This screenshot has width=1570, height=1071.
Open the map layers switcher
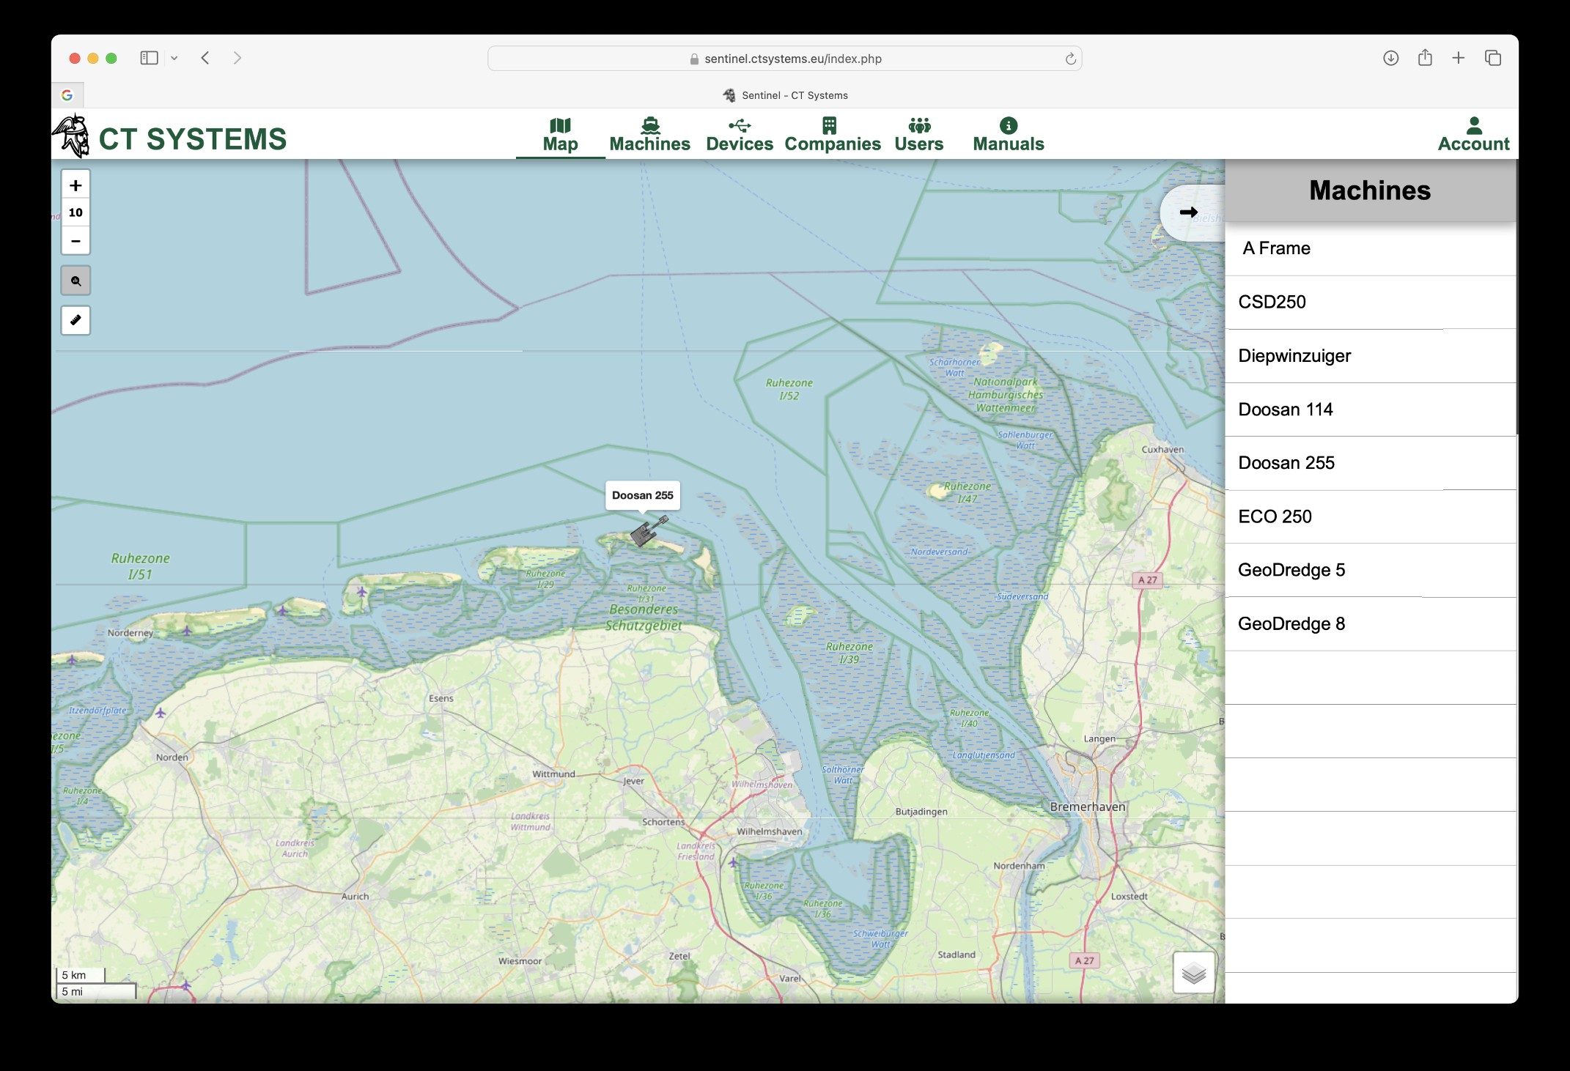point(1194,973)
